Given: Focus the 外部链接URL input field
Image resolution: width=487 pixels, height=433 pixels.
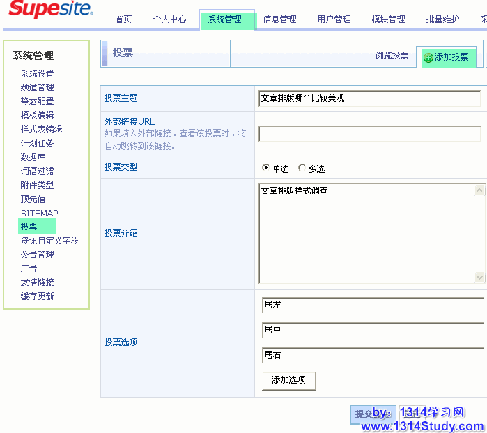Looking at the screenshot, I should point(369,134).
